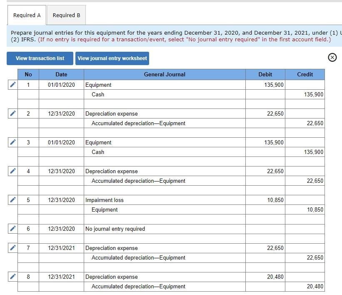Edit the impairment loss entry 5 pencil icon
342x295 pixels.
coord(12,199)
